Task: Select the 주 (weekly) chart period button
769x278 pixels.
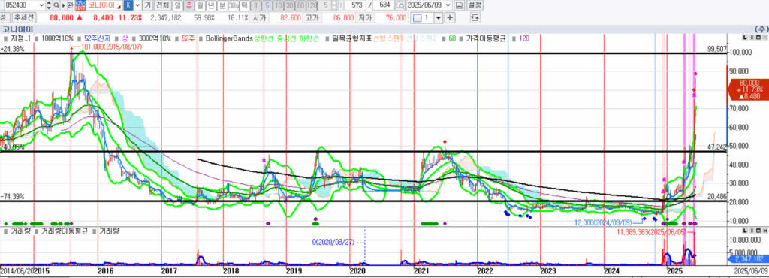Action: (x=188, y=5)
